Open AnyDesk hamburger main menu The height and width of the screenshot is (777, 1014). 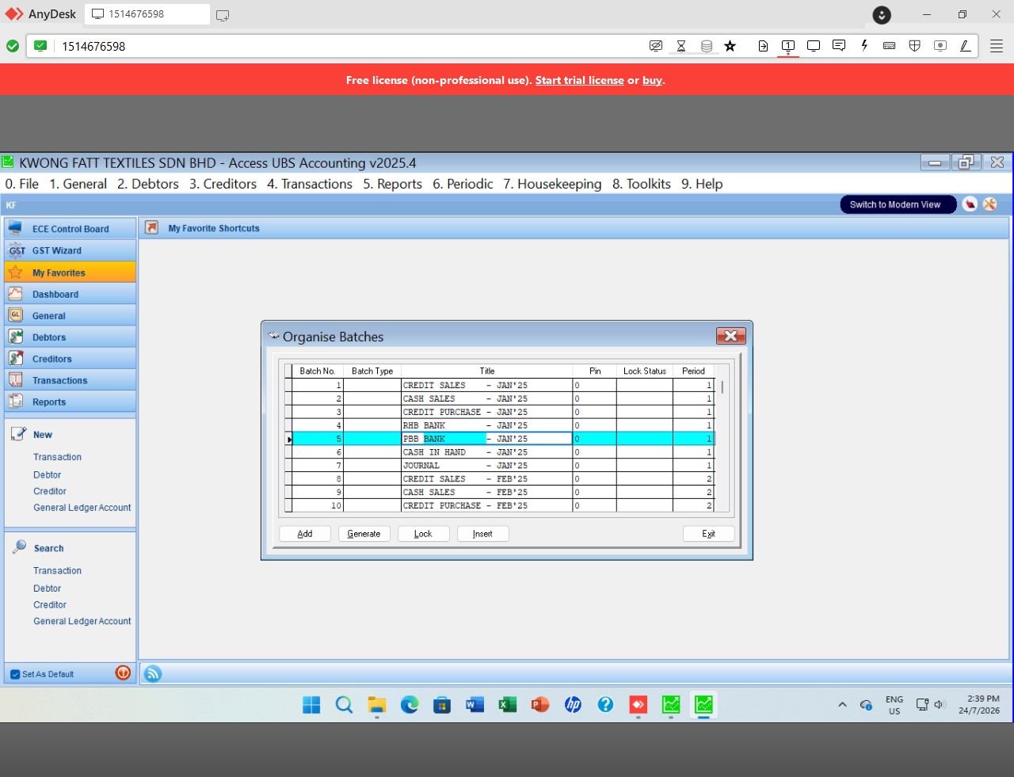[x=997, y=46]
